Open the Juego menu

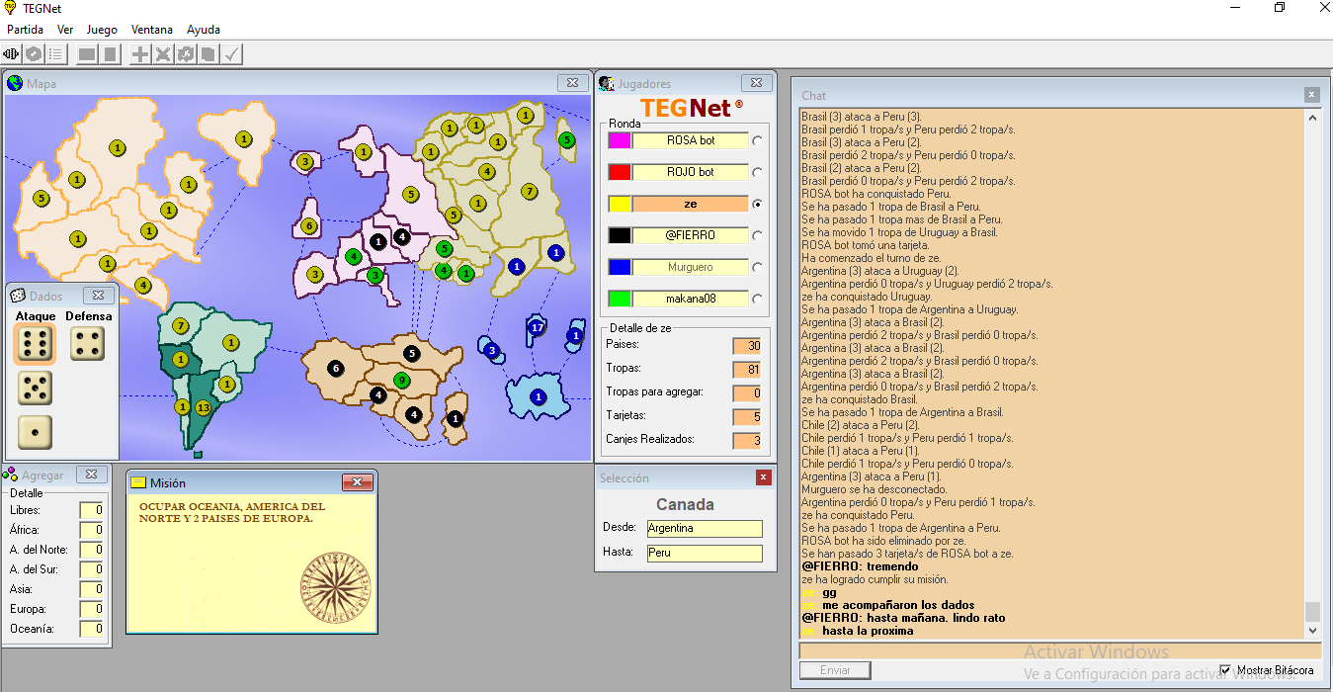pos(102,30)
